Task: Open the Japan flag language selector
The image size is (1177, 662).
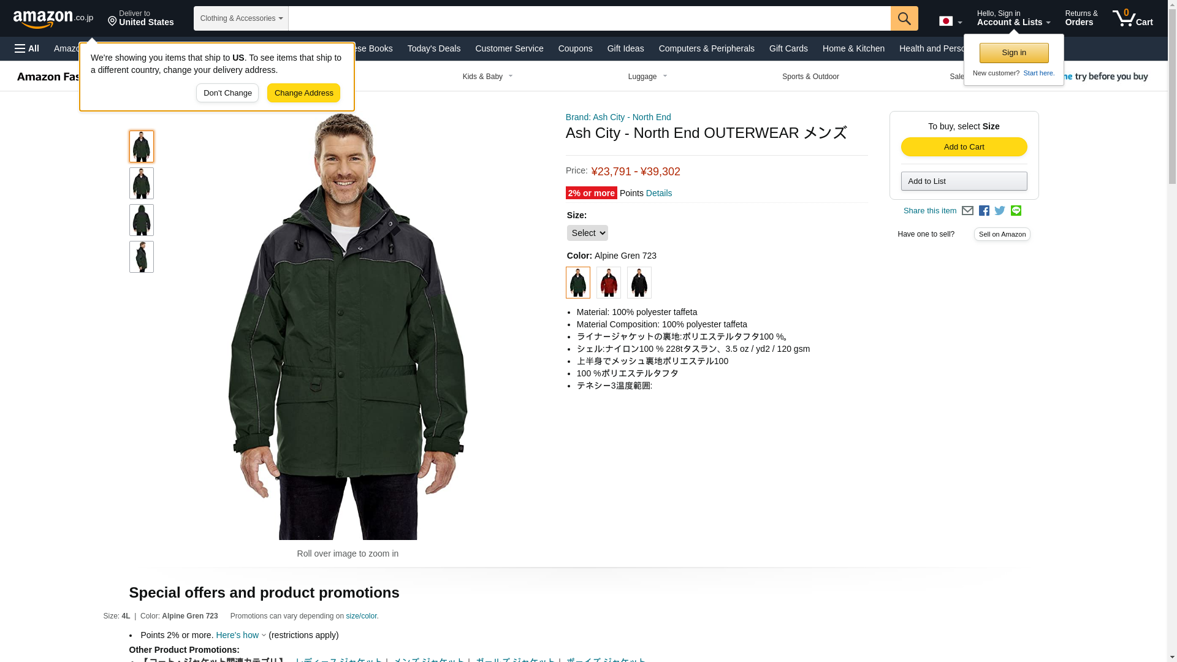Action: click(950, 21)
